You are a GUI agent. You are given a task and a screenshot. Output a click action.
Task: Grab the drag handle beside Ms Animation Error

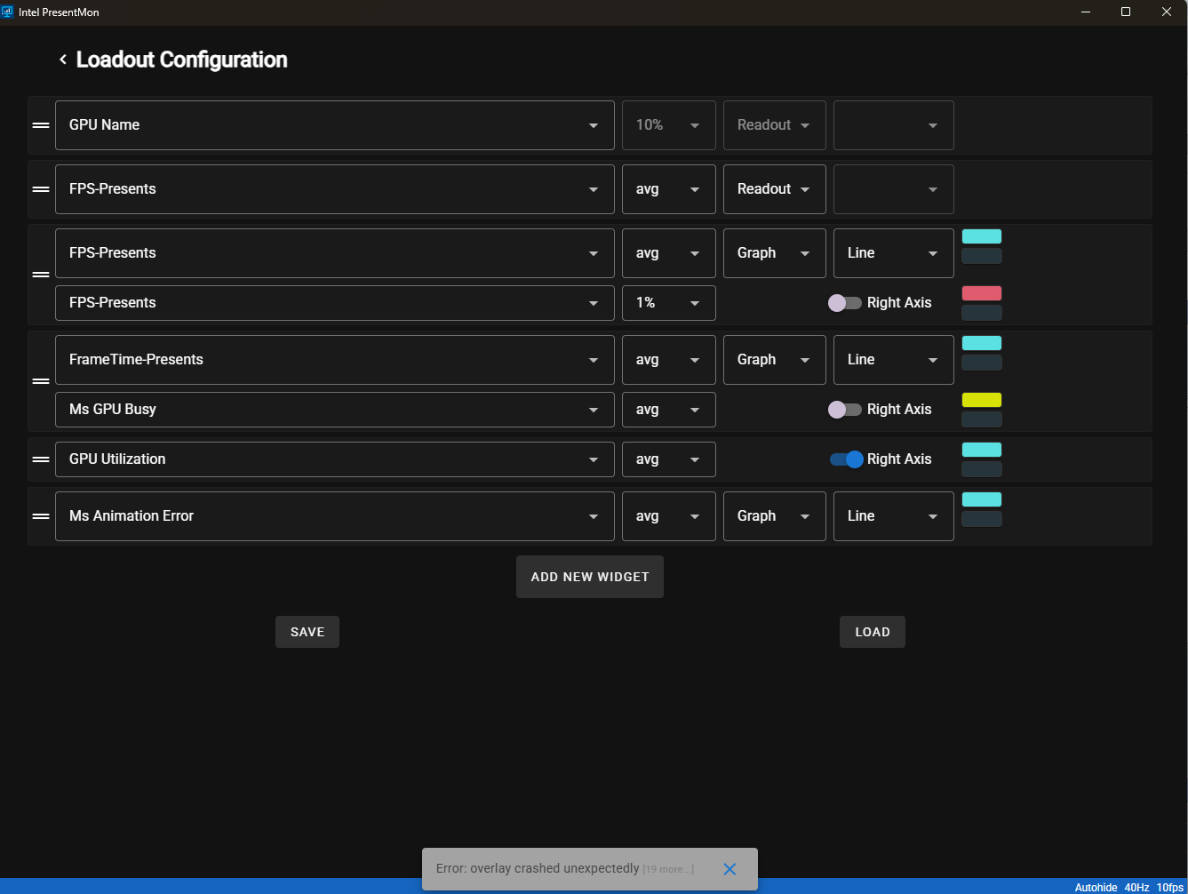click(x=41, y=516)
